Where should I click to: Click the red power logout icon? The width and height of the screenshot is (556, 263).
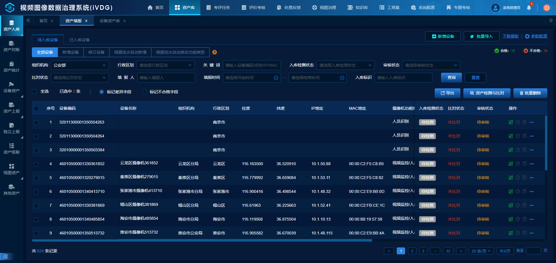coord(546,8)
